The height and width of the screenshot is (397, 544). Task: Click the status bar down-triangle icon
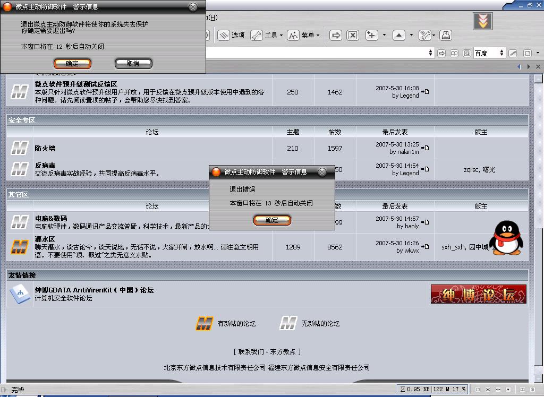tap(508, 390)
